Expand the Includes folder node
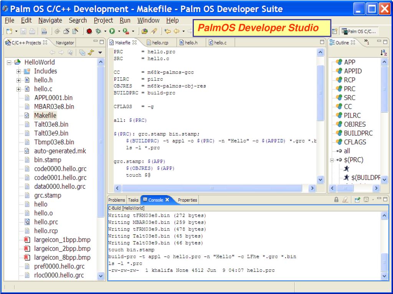The image size is (393, 294). pos(18,72)
